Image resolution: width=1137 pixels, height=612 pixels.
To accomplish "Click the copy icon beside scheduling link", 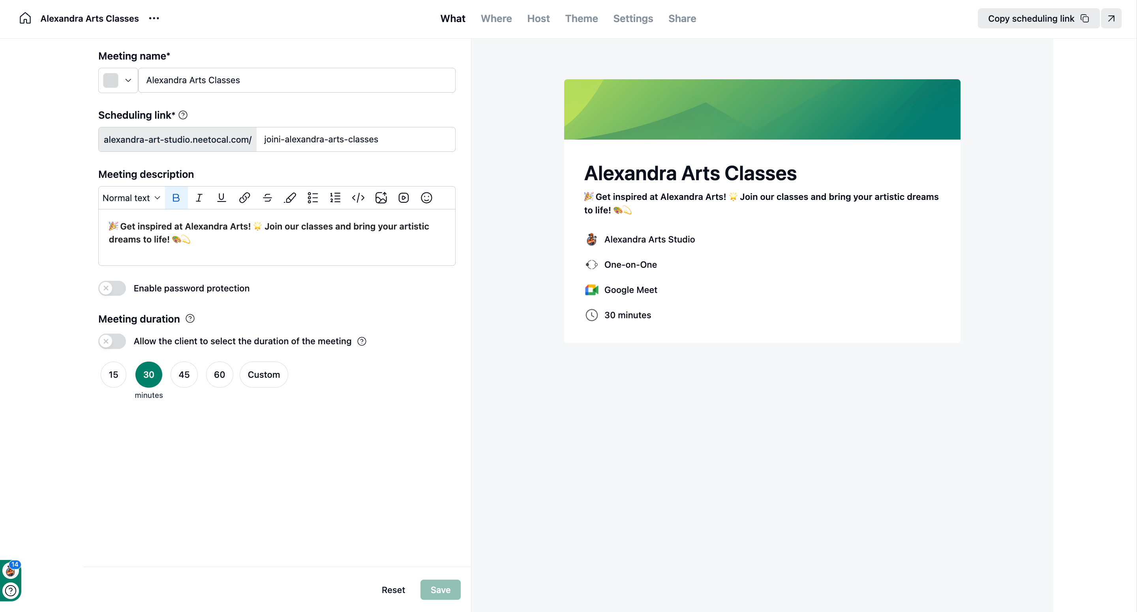I will coord(1085,19).
